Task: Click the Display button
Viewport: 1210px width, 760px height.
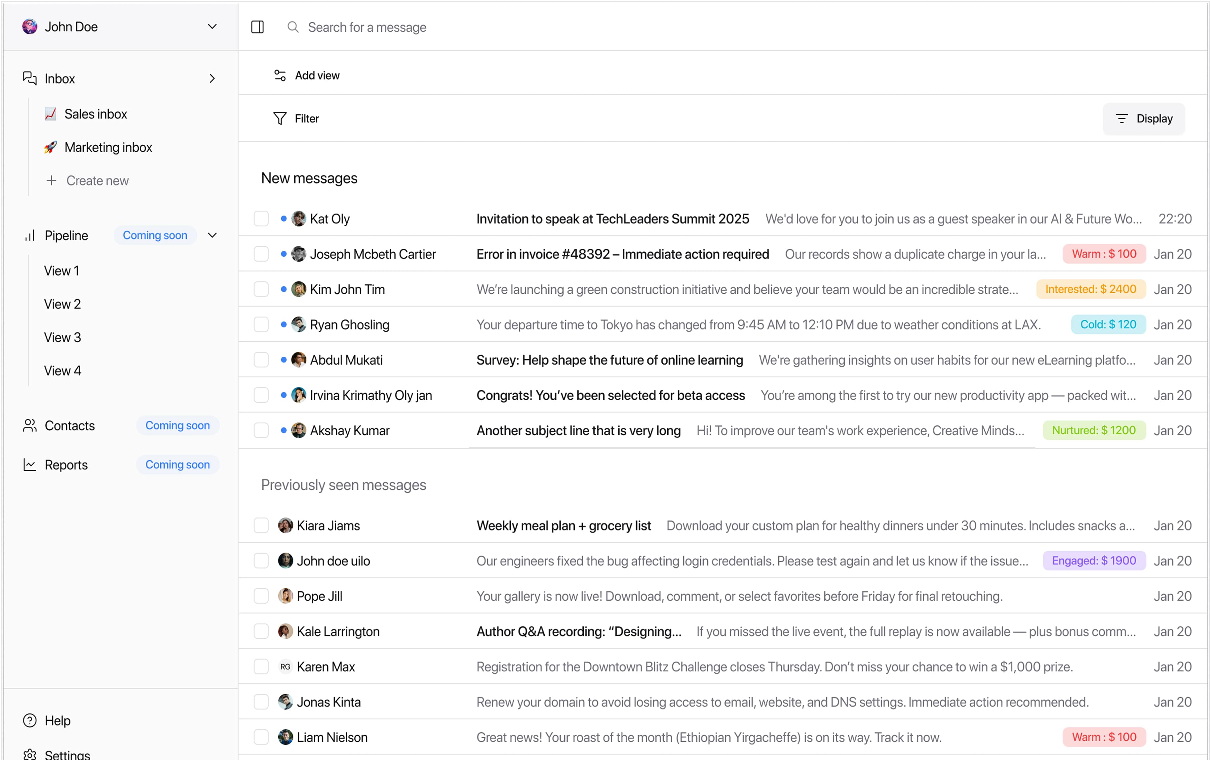Action: point(1144,119)
